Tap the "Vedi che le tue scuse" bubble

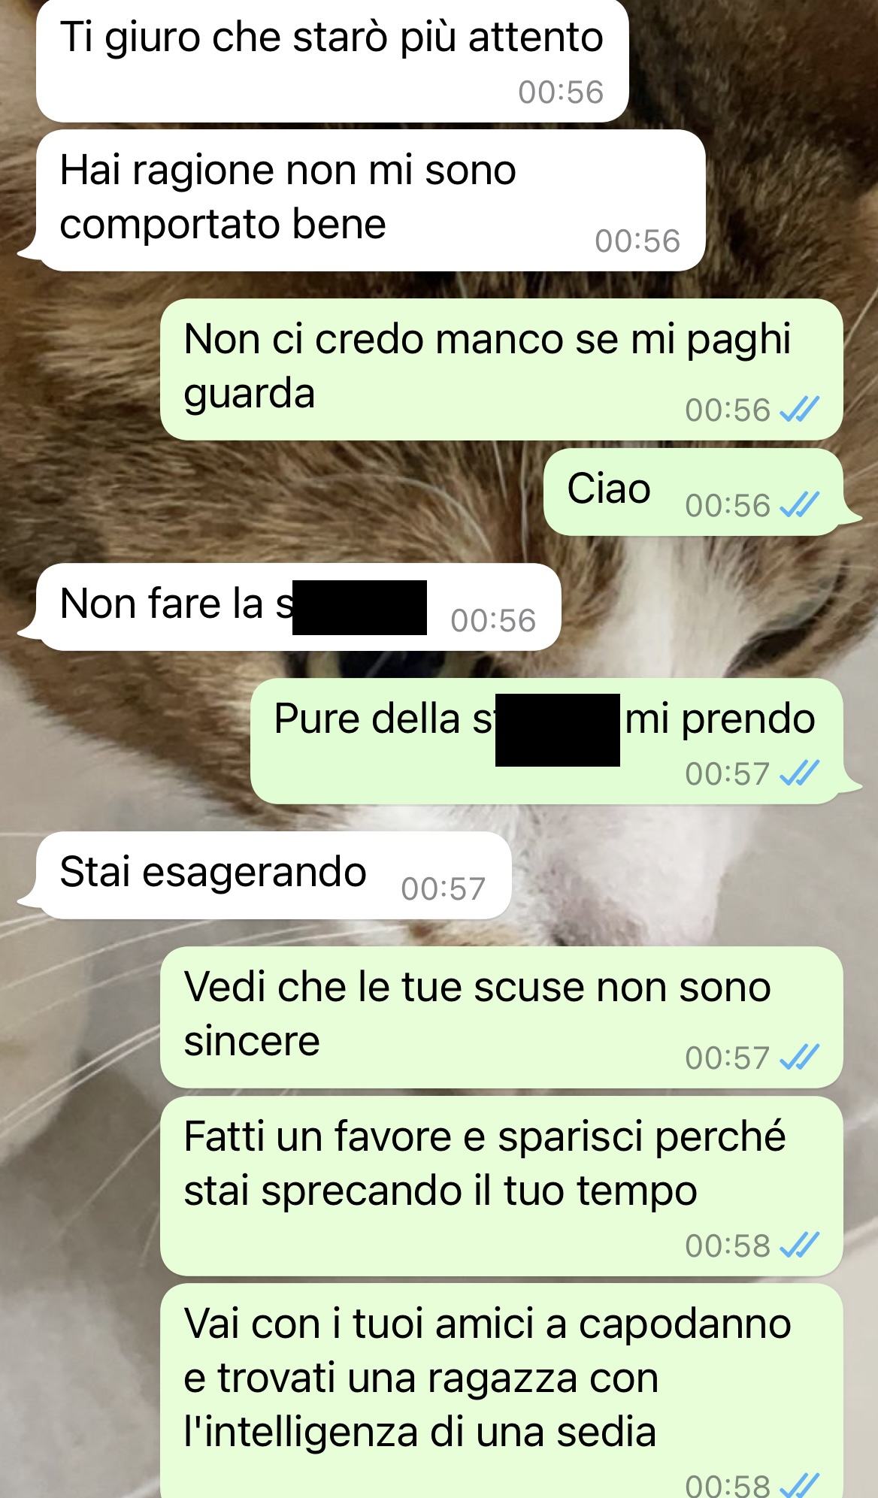coord(501,1017)
